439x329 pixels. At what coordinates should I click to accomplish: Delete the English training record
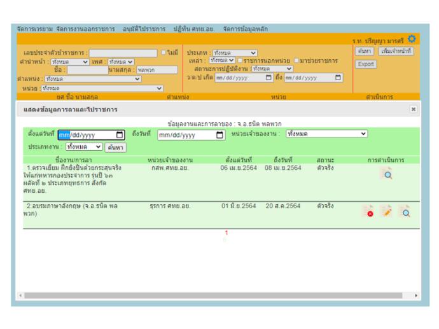point(368,211)
